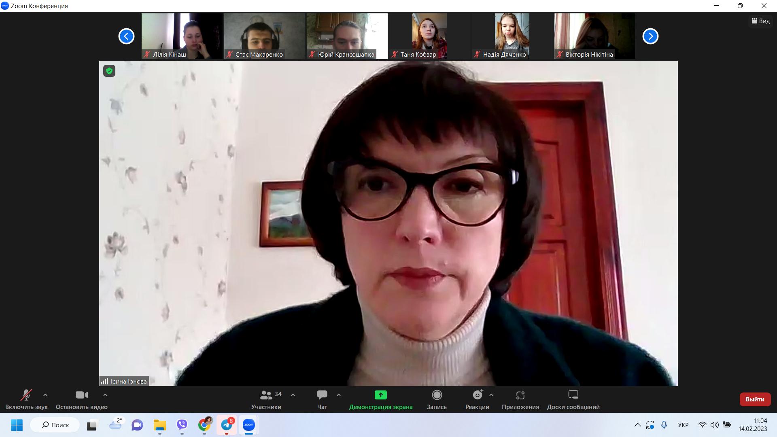The width and height of the screenshot is (777, 437).
Task: Open Доски сообщений whiteboards
Action: [x=573, y=399]
